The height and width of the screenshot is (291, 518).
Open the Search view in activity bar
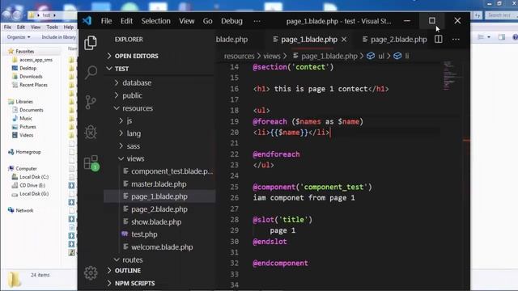coord(91,72)
